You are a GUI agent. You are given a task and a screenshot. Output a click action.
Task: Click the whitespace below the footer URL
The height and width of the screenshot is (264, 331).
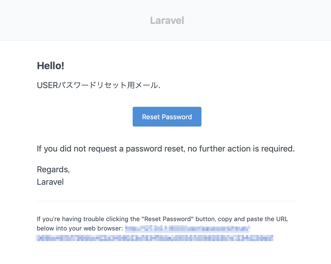tap(167, 253)
